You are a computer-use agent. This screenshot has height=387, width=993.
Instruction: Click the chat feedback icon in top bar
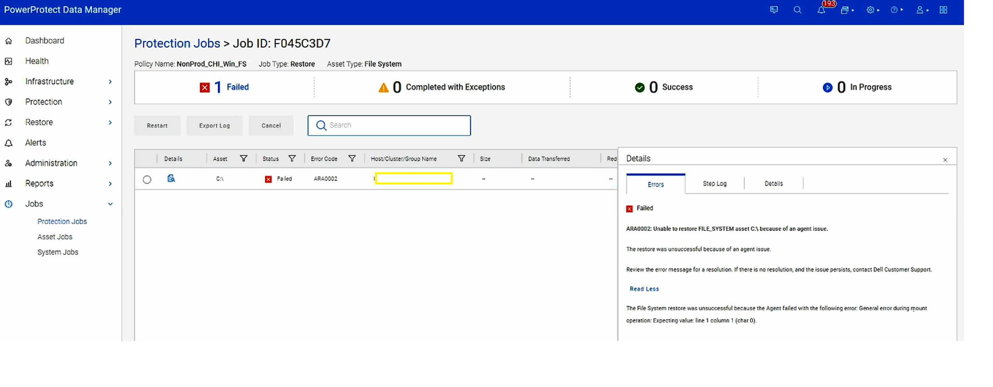(x=774, y=10)
